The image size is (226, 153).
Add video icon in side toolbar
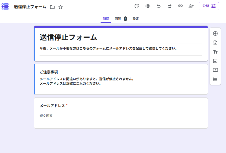pos(215,70)
